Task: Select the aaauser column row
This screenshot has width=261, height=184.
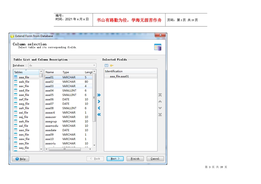Action: pyautogui.click(x=69, y=117)
